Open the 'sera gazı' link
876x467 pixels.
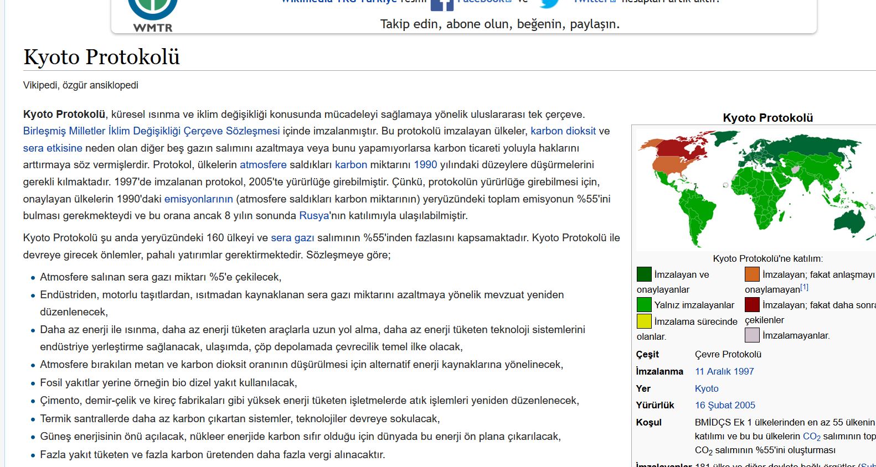point(292,238)
